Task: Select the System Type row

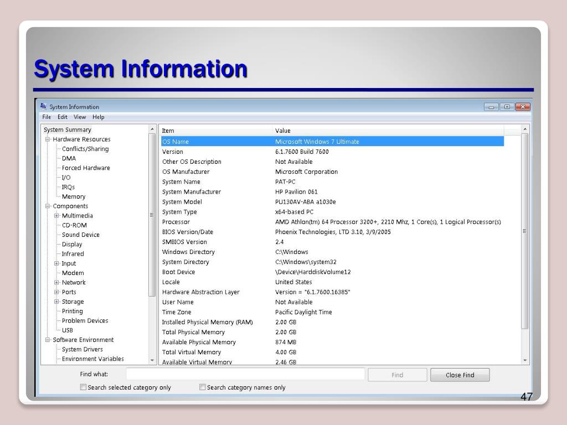Action: click(x=332, y=212)
